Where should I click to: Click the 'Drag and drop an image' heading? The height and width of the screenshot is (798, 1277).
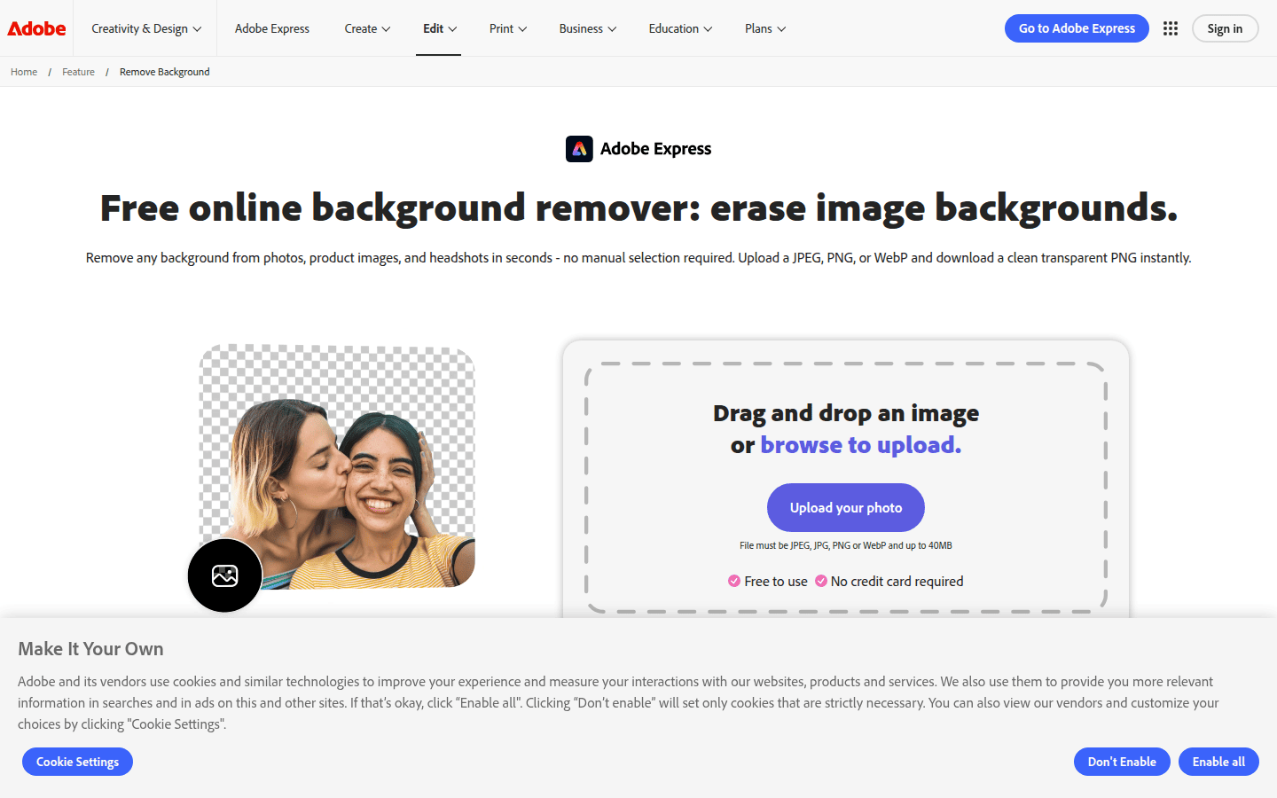point(846,413)
